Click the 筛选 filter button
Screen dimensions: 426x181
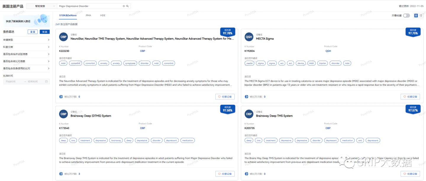45,32
